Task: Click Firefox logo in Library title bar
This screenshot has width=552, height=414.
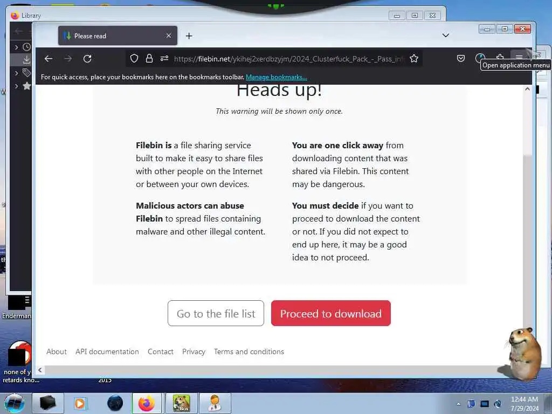Action: tap(15, 16)
